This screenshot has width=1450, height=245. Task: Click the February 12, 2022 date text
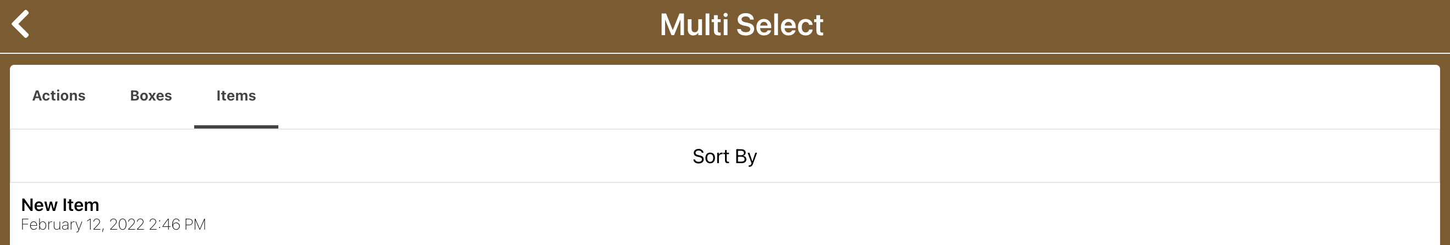tap(113, 225)
